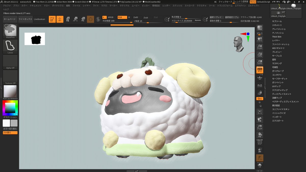Open the Help (ヘルプ) menu

tap(6, 9)
